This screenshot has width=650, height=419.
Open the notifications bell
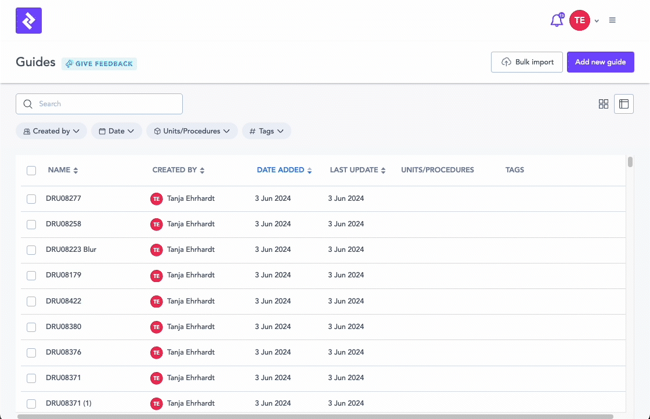coord(557,21)
